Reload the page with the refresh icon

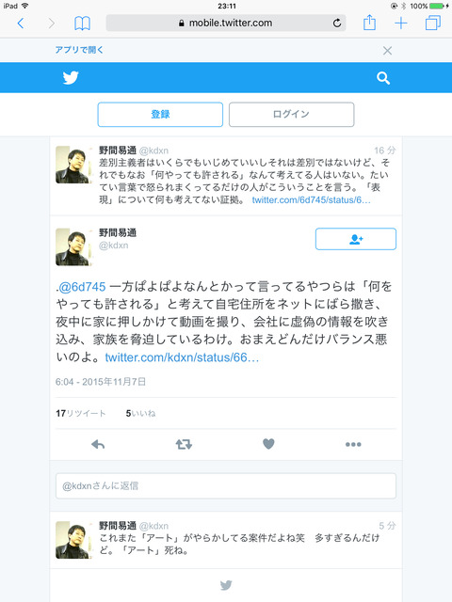(337, 23)
